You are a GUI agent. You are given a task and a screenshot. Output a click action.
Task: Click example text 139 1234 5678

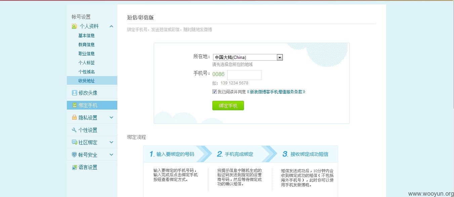(x=235, y=83)
